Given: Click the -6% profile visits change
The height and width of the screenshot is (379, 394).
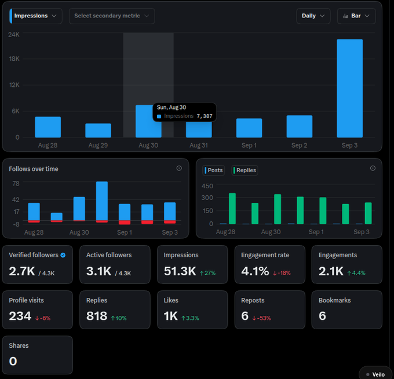Looking at the screenshot, I should pyautogui.click(x=43, y=318).
